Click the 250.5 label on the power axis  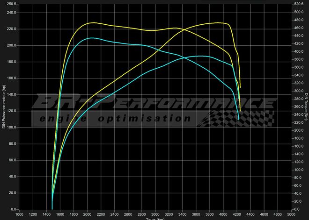point(10,4)
